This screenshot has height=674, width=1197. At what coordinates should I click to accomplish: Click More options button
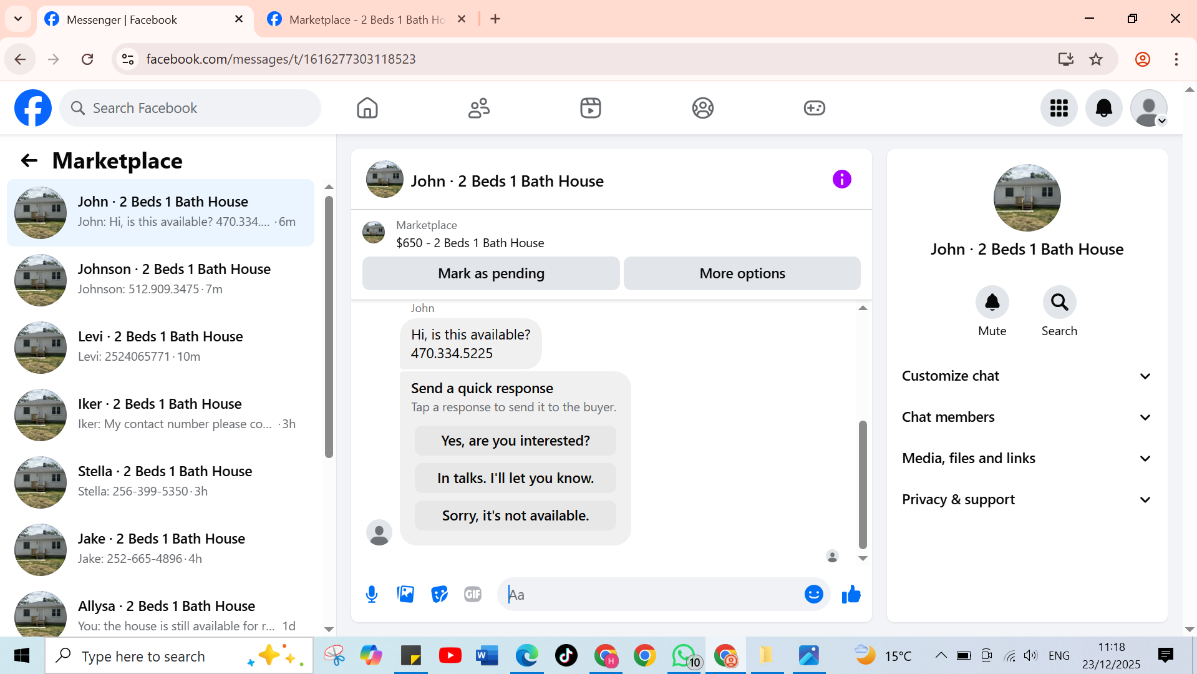pos(742,273)
